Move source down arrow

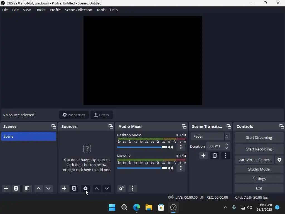pyautogui.click(x=107, y=188)
